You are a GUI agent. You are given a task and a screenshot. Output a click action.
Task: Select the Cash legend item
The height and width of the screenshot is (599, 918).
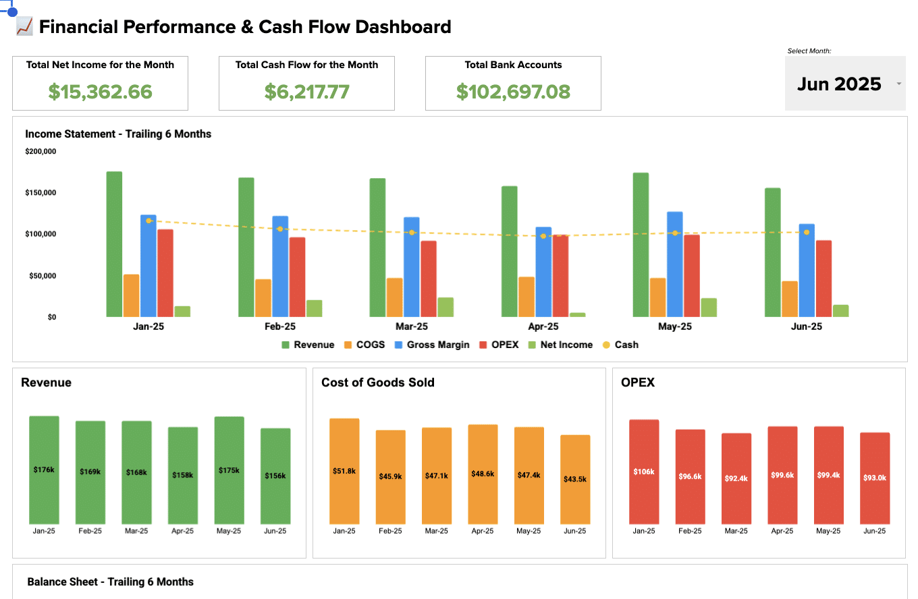[x=620, y=344]
